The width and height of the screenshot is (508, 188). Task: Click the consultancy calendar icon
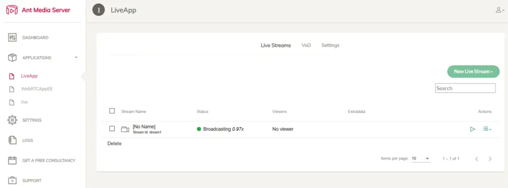12,160
